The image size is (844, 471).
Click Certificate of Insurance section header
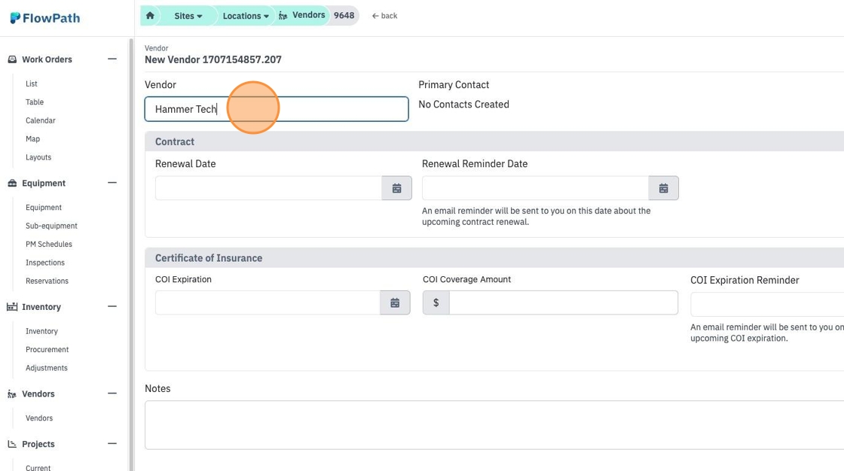(494, 258)
